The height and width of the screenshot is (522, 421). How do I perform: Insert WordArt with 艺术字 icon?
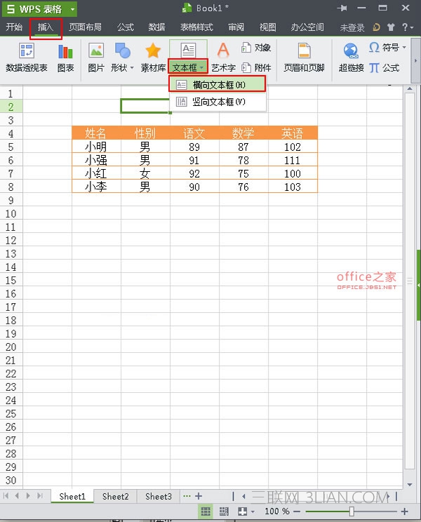tap(223, 58)
